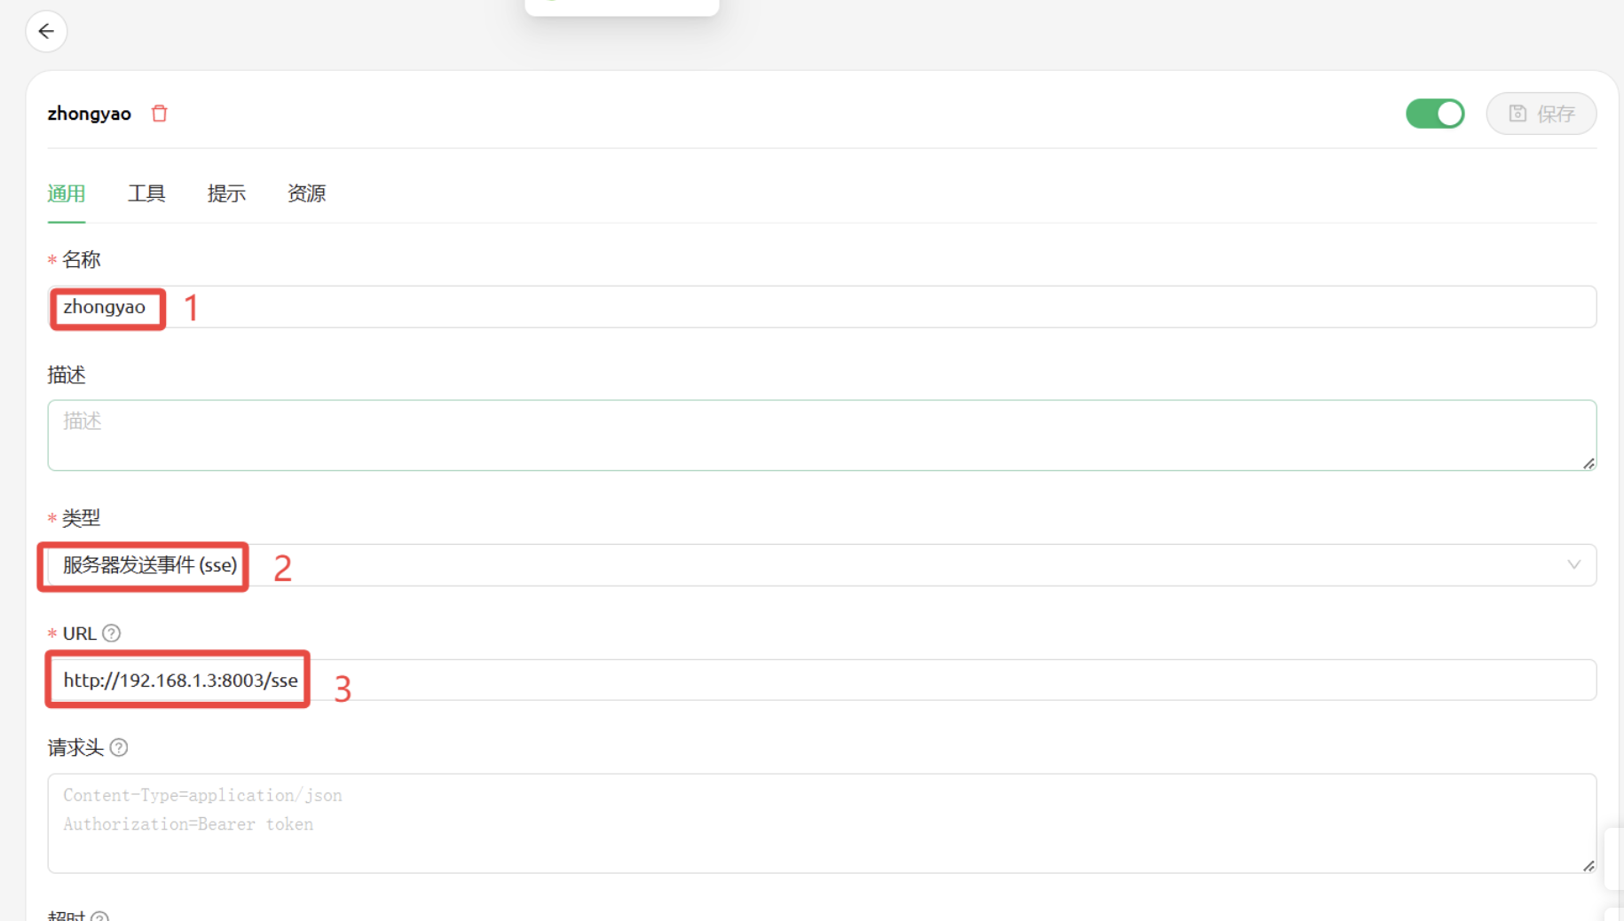Switch to the 工具 tab

146,193
